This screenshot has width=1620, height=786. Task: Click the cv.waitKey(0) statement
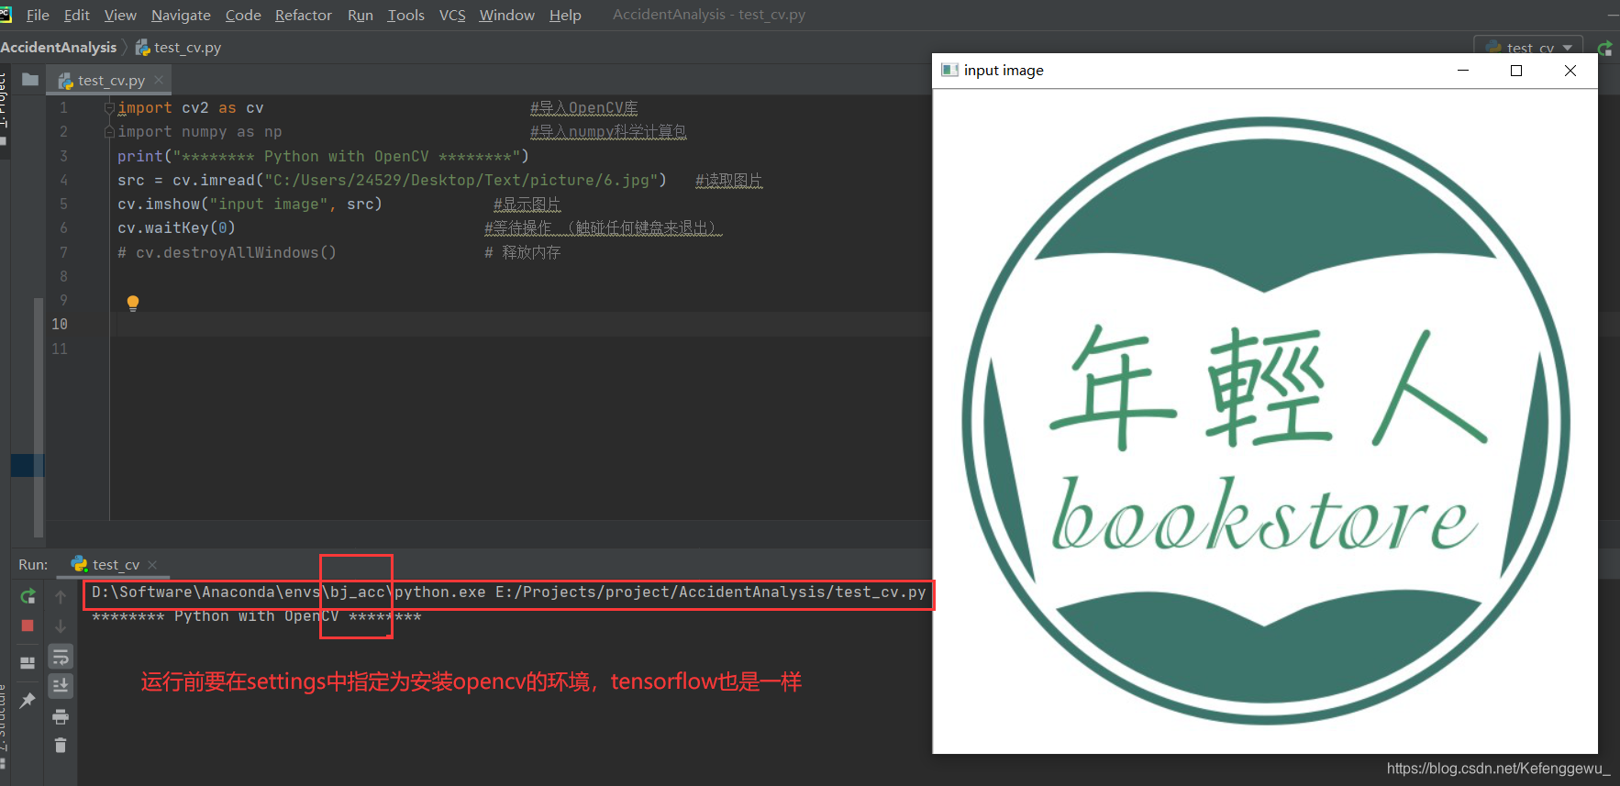176,228
